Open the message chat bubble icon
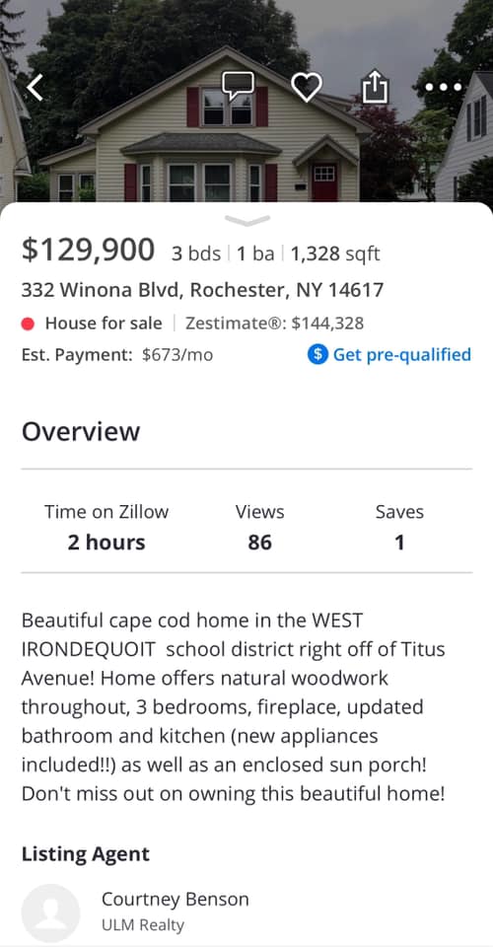Screen dimensions: 493x947 tap(238, 88)
